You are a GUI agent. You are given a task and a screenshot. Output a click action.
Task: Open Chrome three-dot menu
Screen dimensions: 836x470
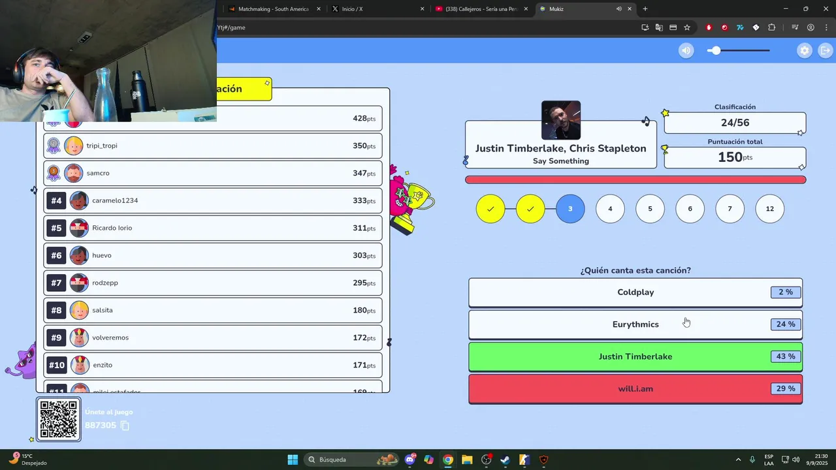point(826,27)
